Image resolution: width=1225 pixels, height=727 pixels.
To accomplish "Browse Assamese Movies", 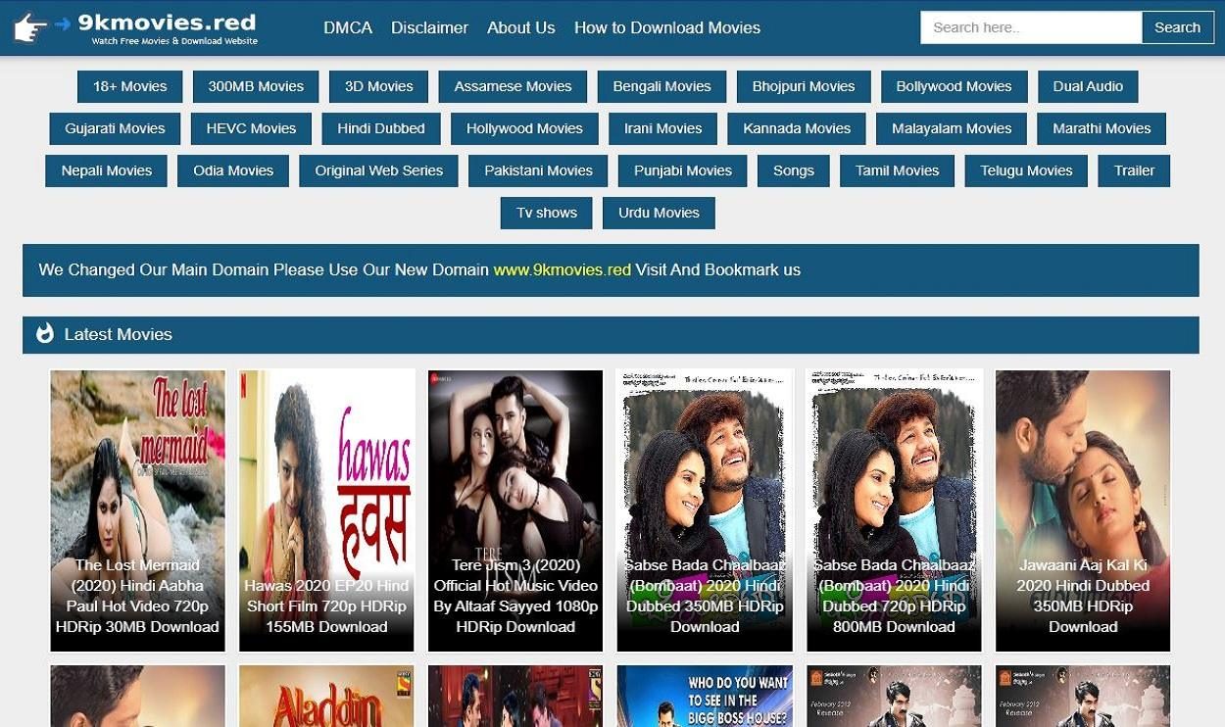I will (x=513, y=86).
